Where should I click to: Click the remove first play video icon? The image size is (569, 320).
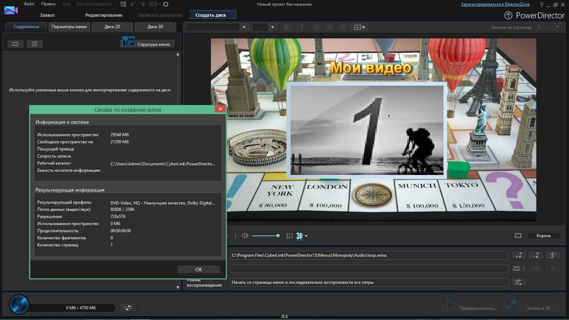pos(536,268)
